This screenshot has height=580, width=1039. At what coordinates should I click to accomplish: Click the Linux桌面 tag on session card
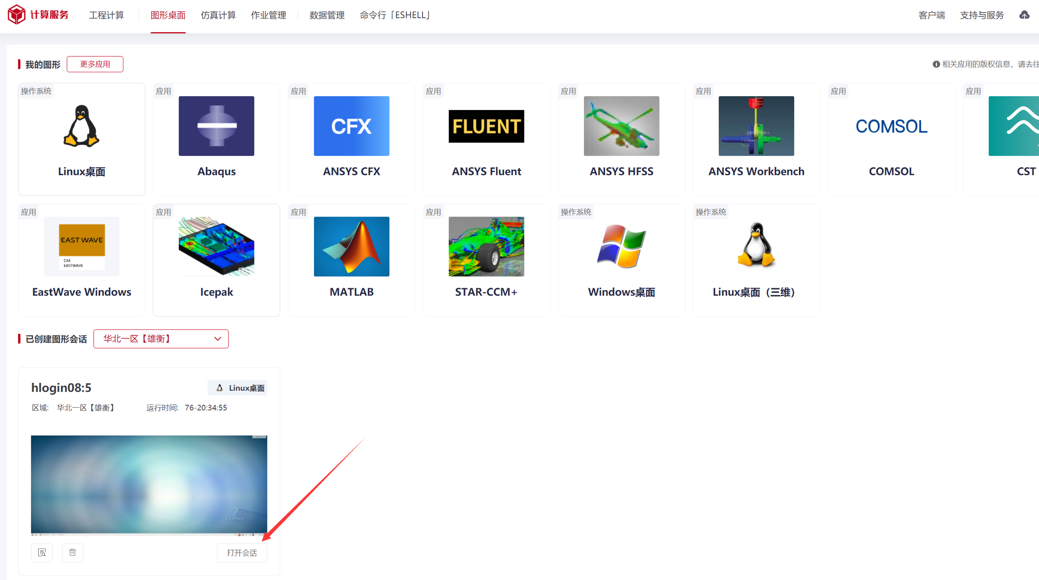pos(237,388)
